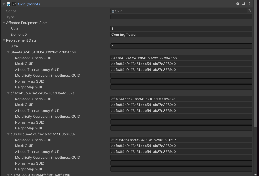Click the Skin (Script) header title
The width and height of the screenshot is (259, 176).
click(x=29, y=4)
